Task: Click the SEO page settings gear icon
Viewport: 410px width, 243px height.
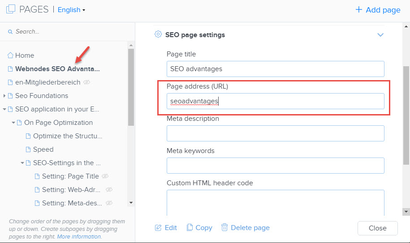Action: click(158, 34)
